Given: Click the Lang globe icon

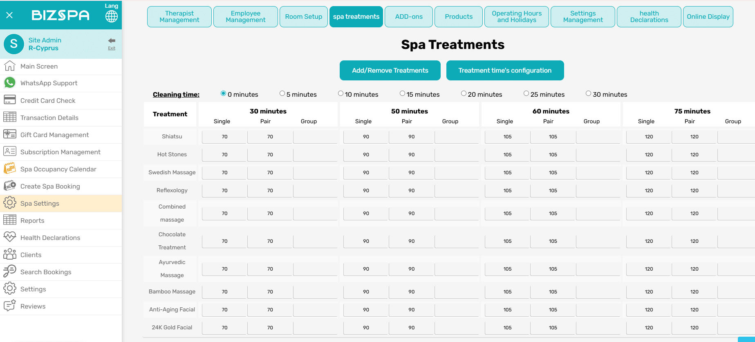Looking at the screenshot, I should tap(111, 16).
